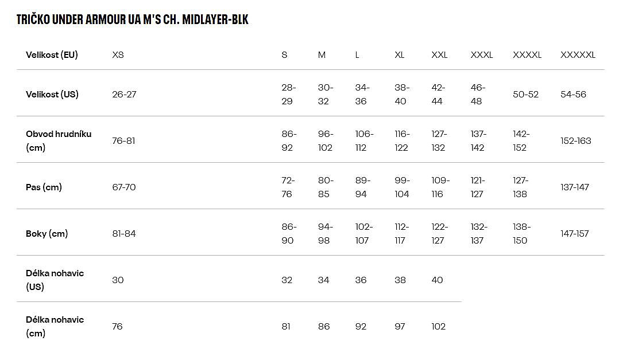The image size is (623, 345).
Task: Click the XXXXXL size column header
Action: point(578,55)
